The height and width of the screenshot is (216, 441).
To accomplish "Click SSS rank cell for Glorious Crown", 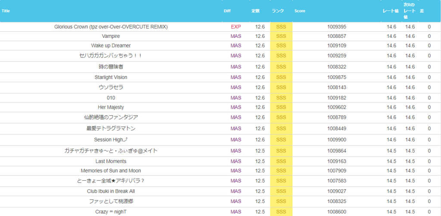I will tap(281, 27).
